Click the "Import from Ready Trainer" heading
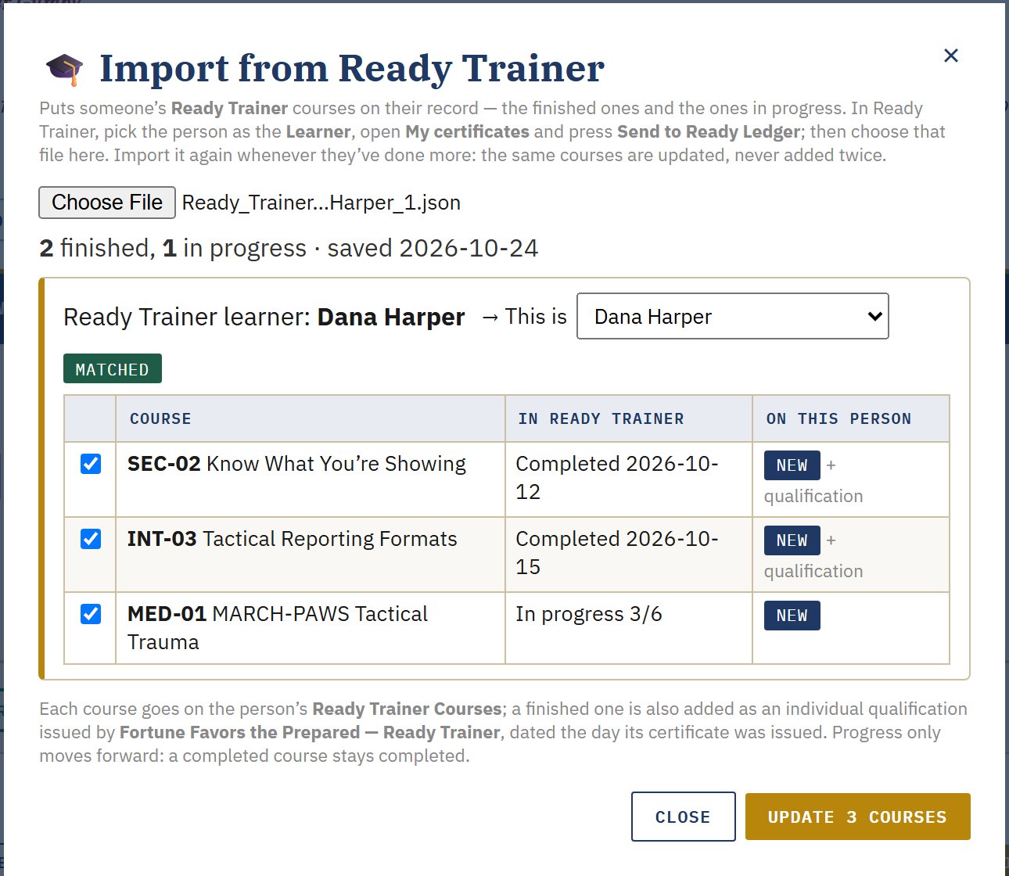Screen dimensions: 1009x876 [x=352, y=68]
